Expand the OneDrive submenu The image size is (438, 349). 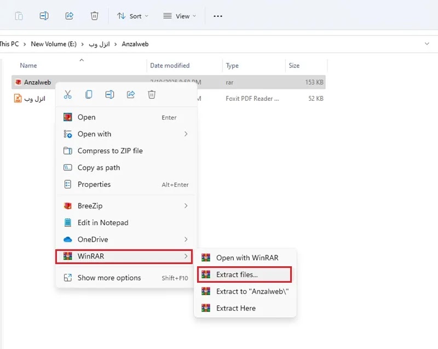point(126,239)
